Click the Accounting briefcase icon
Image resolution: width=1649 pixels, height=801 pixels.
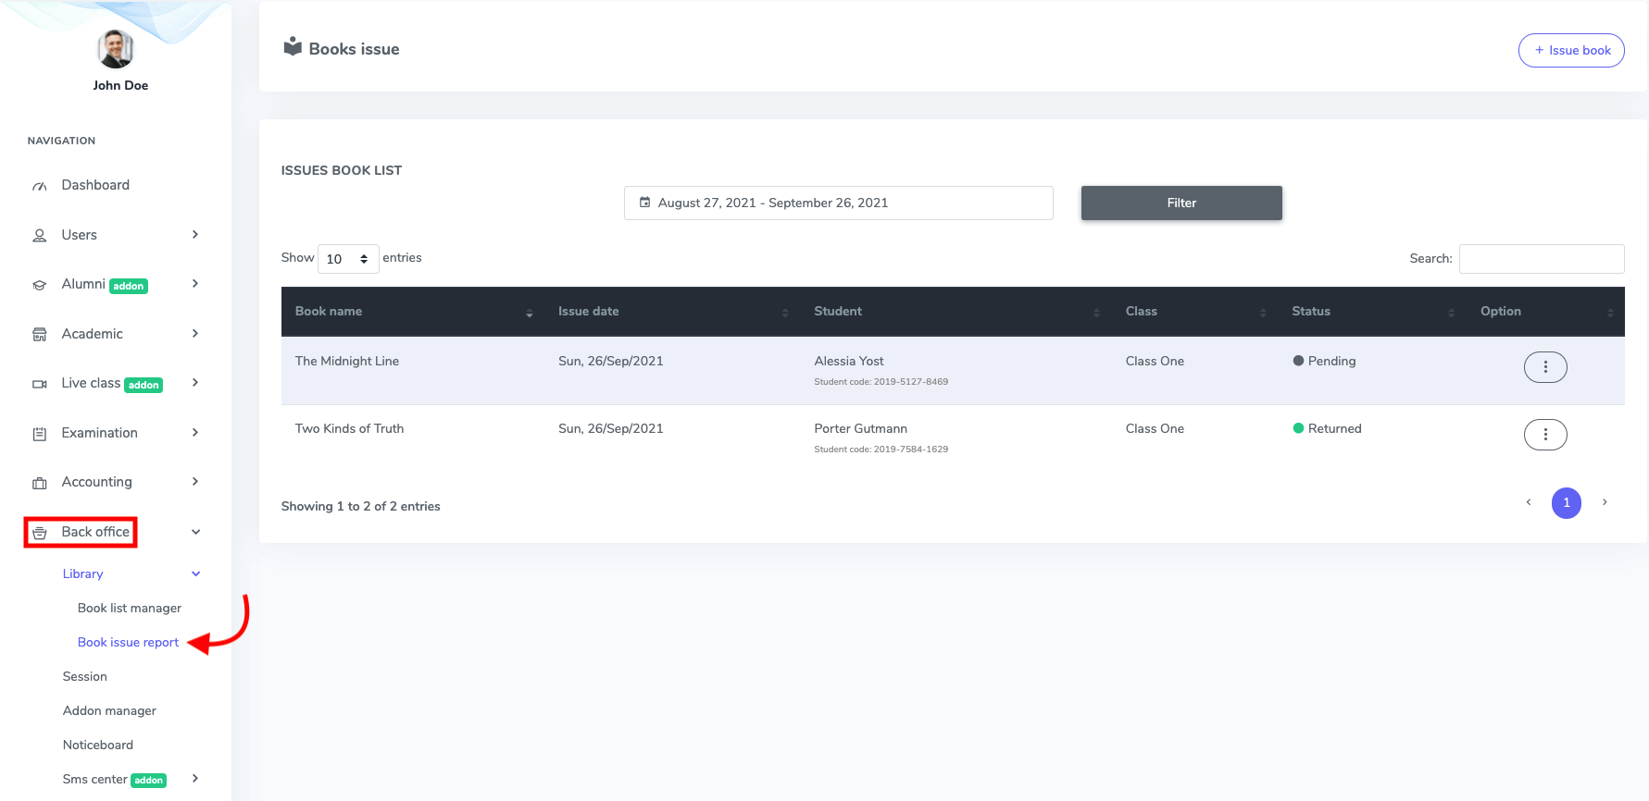tap(40, 483)
